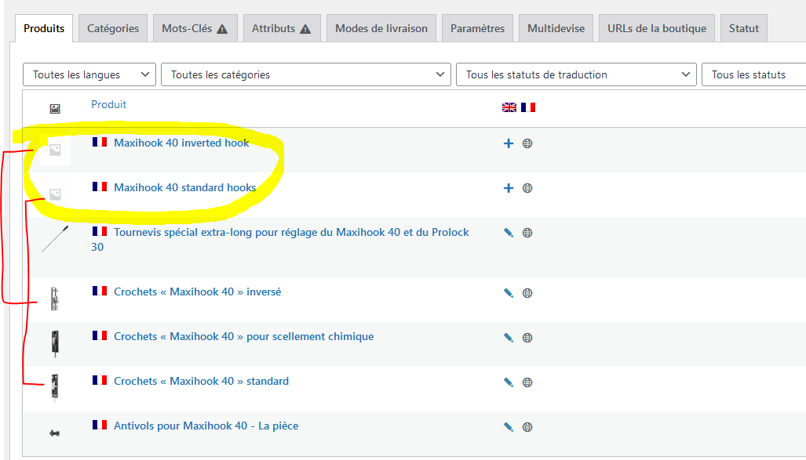806x460 pixels.
Task: Open the Statut tab
Action: pyautogui.click(x=744, y=28)
